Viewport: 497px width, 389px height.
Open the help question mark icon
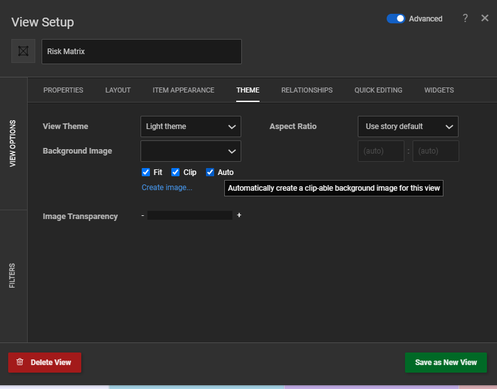point(465,18)
